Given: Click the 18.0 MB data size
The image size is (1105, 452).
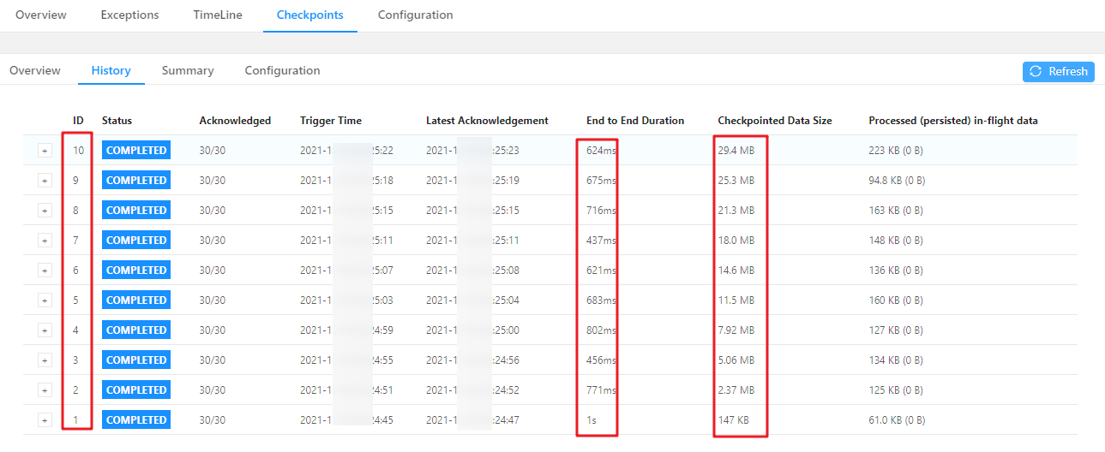Looking at the screenshot, I should click(x=736, y=241).
